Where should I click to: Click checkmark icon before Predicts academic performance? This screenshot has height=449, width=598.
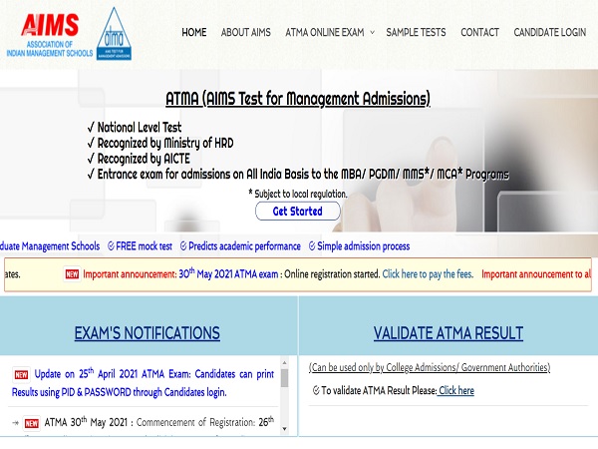pyautogui.click(x=181, y=246)
